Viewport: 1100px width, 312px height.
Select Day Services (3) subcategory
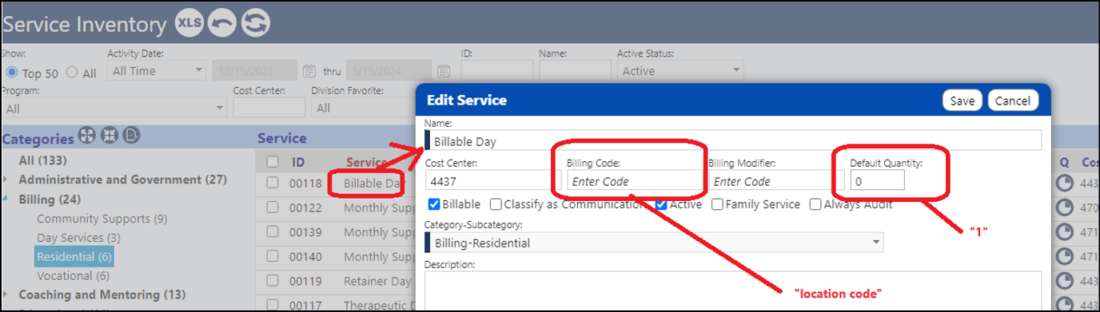pyautogui.click(x=78, y=238)
